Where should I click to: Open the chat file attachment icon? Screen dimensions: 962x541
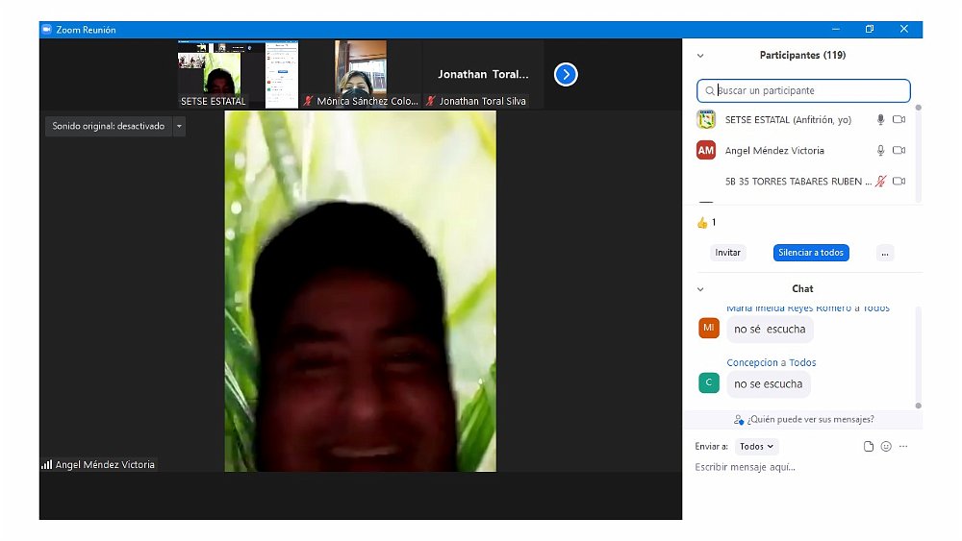tap(869, 447)
